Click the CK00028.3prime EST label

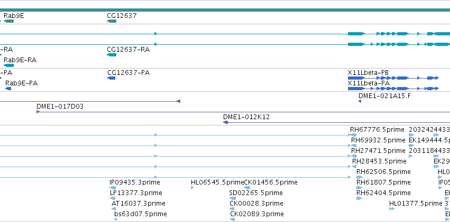coord(256,204)
